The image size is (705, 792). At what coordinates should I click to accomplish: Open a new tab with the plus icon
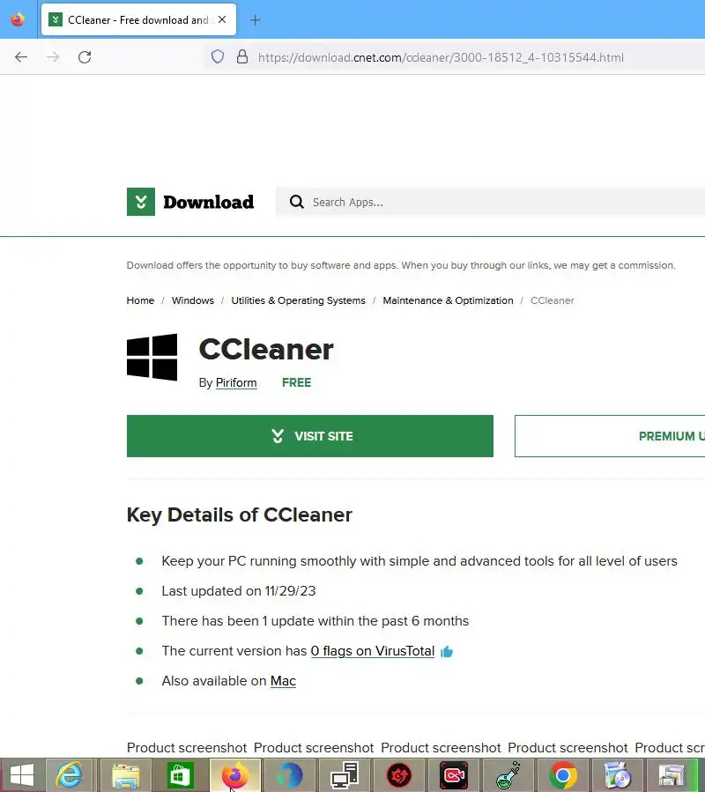(256, 20)
